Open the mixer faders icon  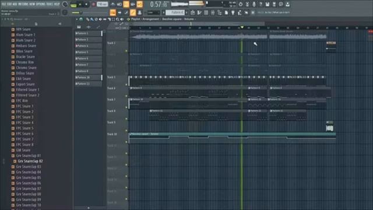click(213, 12)
